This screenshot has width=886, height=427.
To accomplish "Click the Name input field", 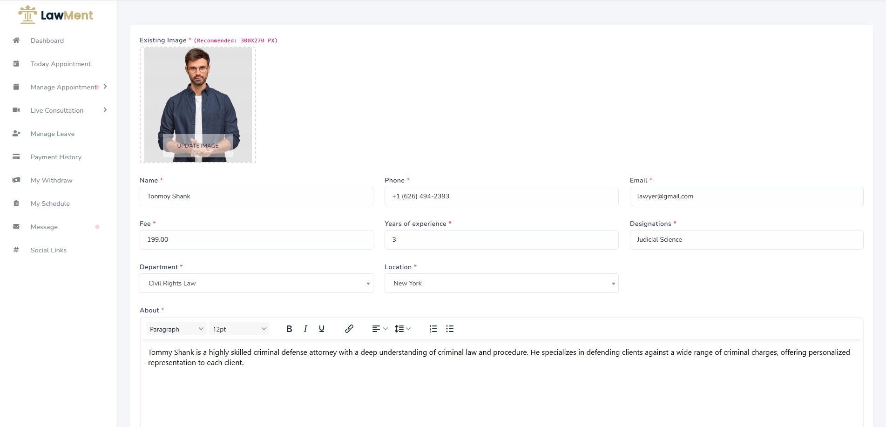I will coord(257,197).
